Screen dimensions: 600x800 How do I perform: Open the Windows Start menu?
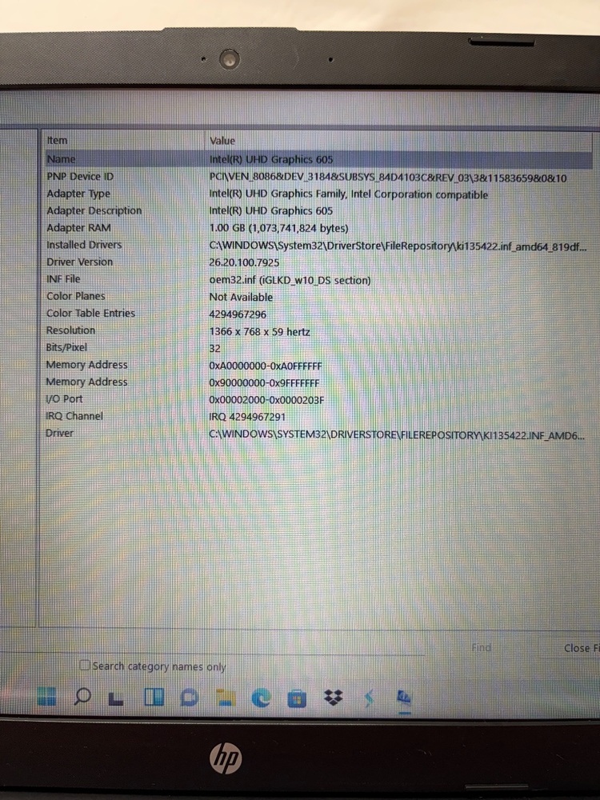point(47,698)
